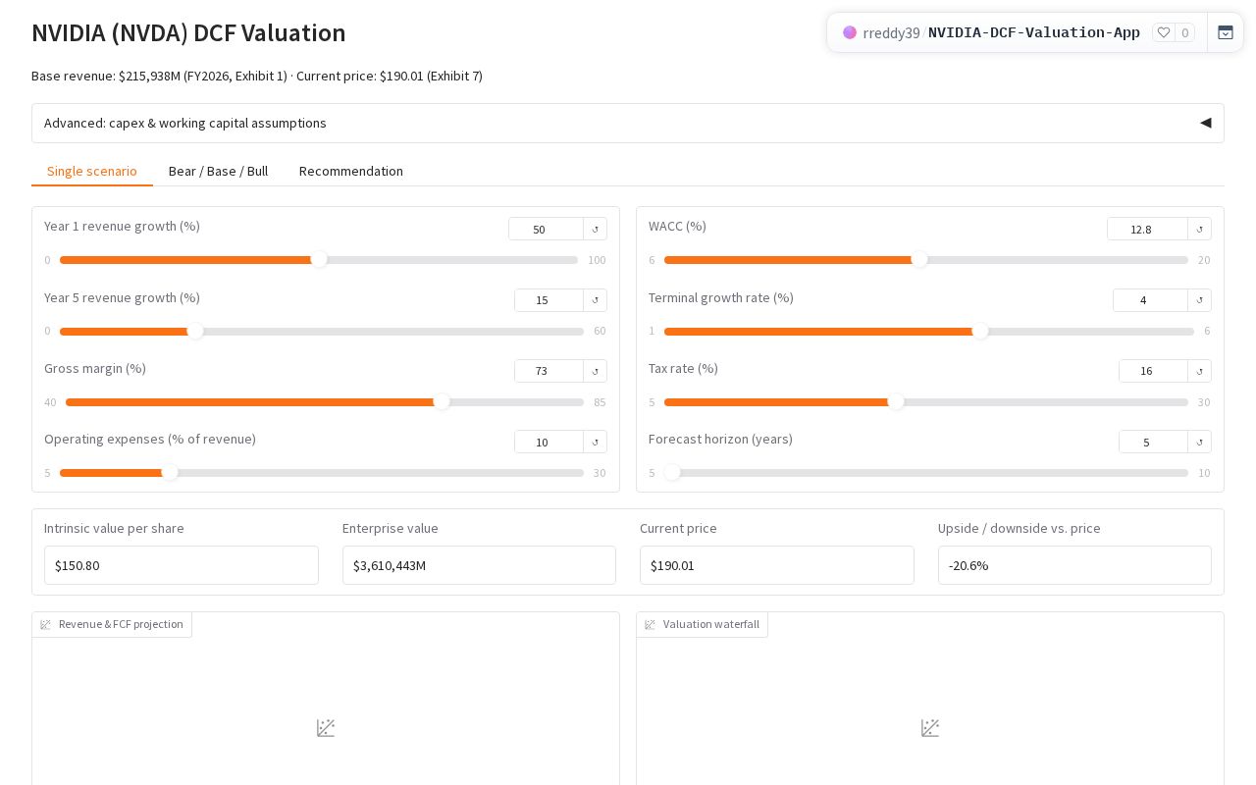Adjust the Tax rate slider

926,402
